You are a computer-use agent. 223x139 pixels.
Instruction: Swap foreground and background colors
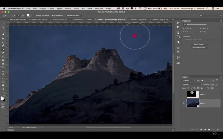point(4,96)
